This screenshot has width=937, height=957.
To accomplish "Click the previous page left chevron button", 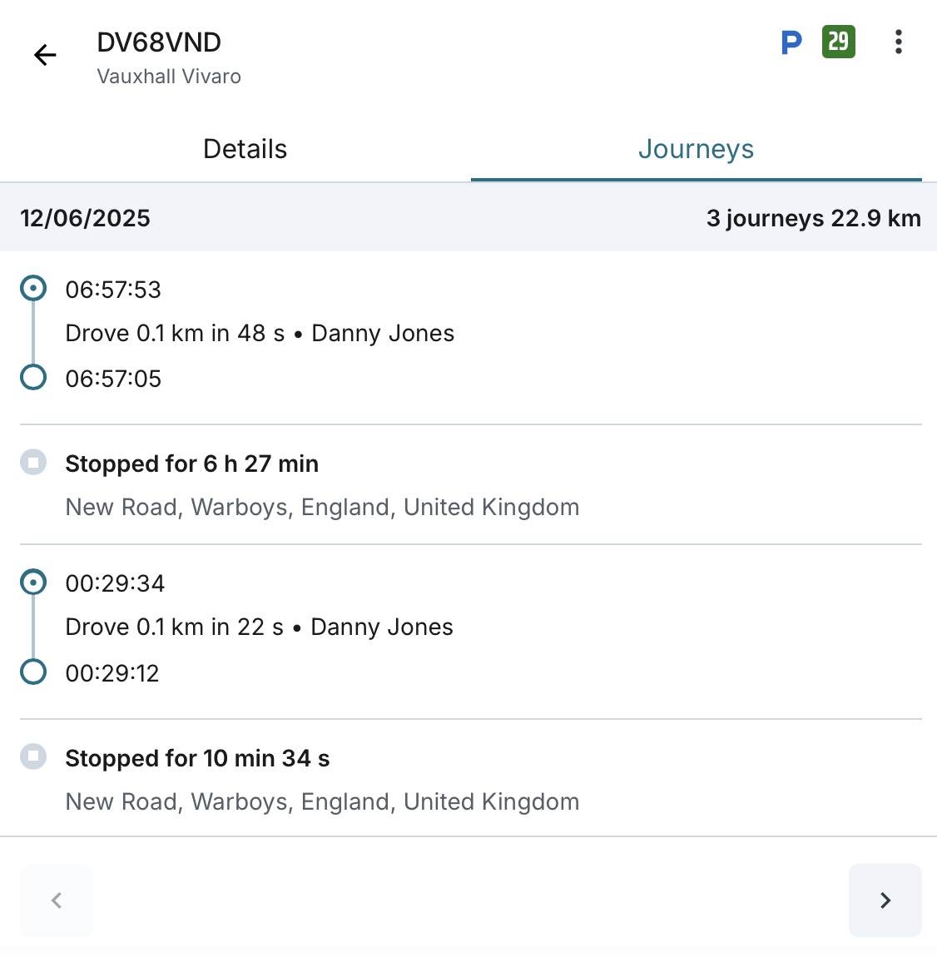I will (x=57, y=900).
